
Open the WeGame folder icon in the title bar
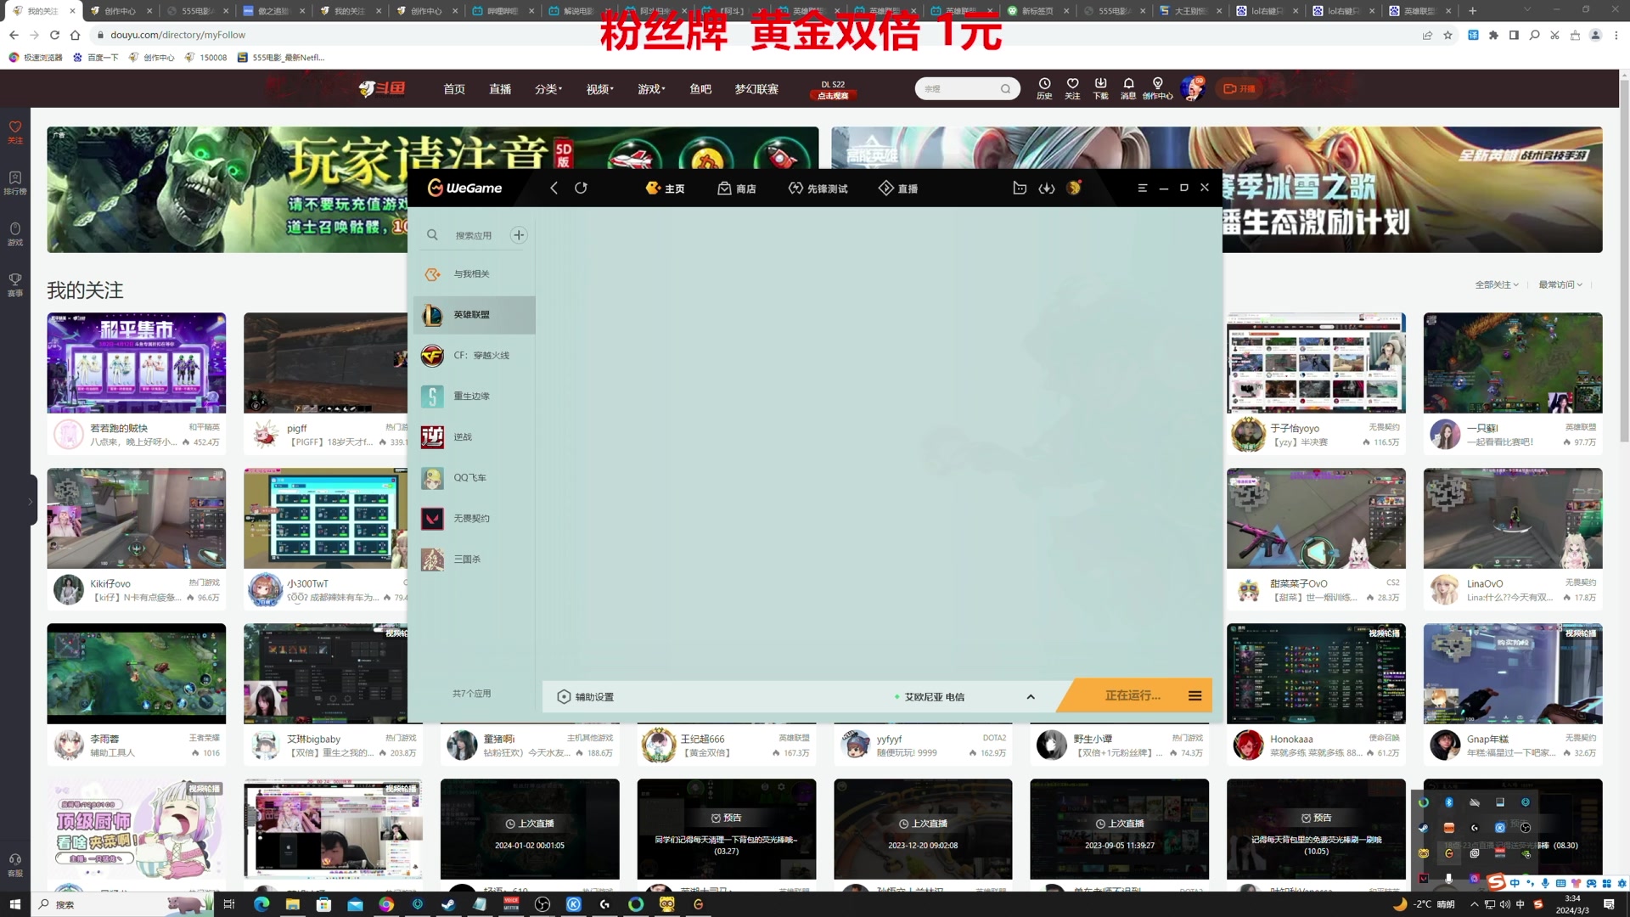point(1020,188)
